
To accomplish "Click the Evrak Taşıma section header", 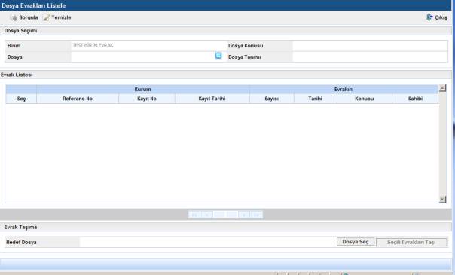I will click(20, 227).
